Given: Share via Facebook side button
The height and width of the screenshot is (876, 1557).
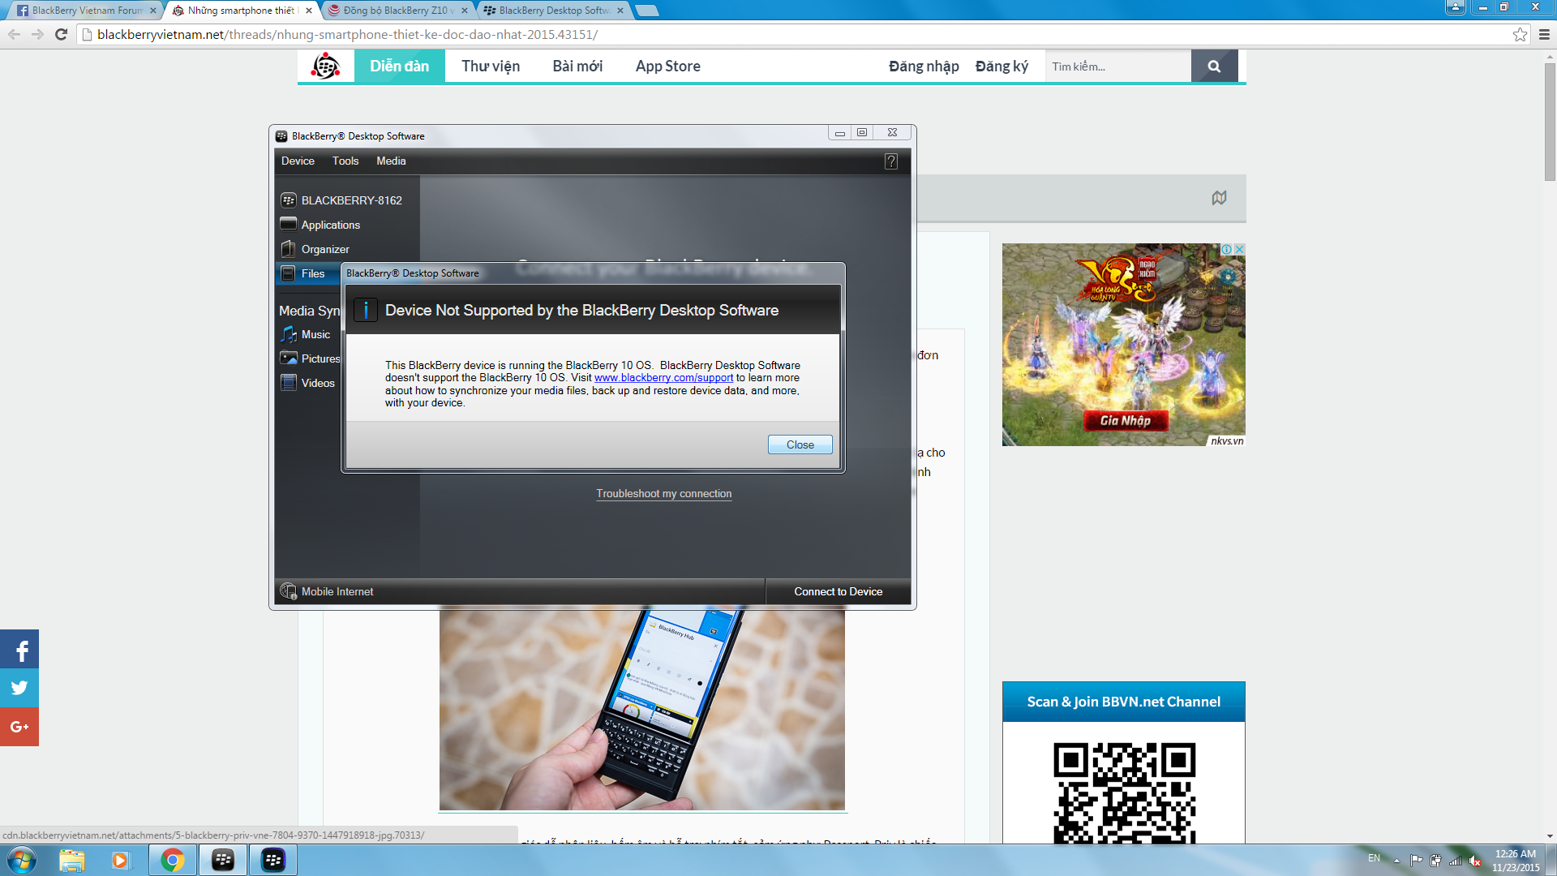Looking at the screenshot, I should [x=19, y=649].
